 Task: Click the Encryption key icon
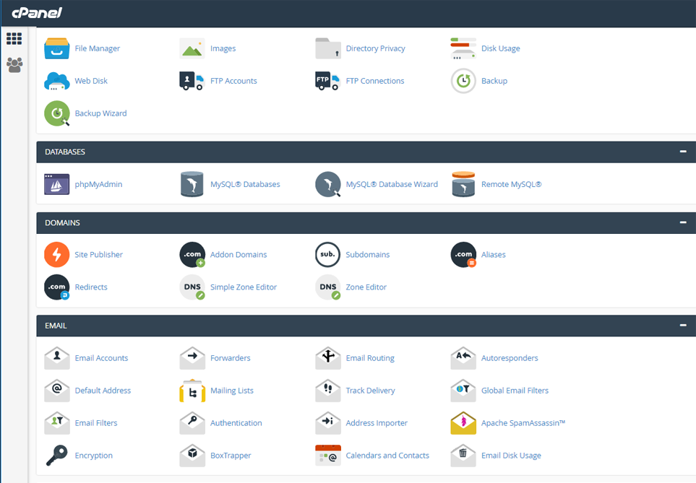tap(57, 456)
